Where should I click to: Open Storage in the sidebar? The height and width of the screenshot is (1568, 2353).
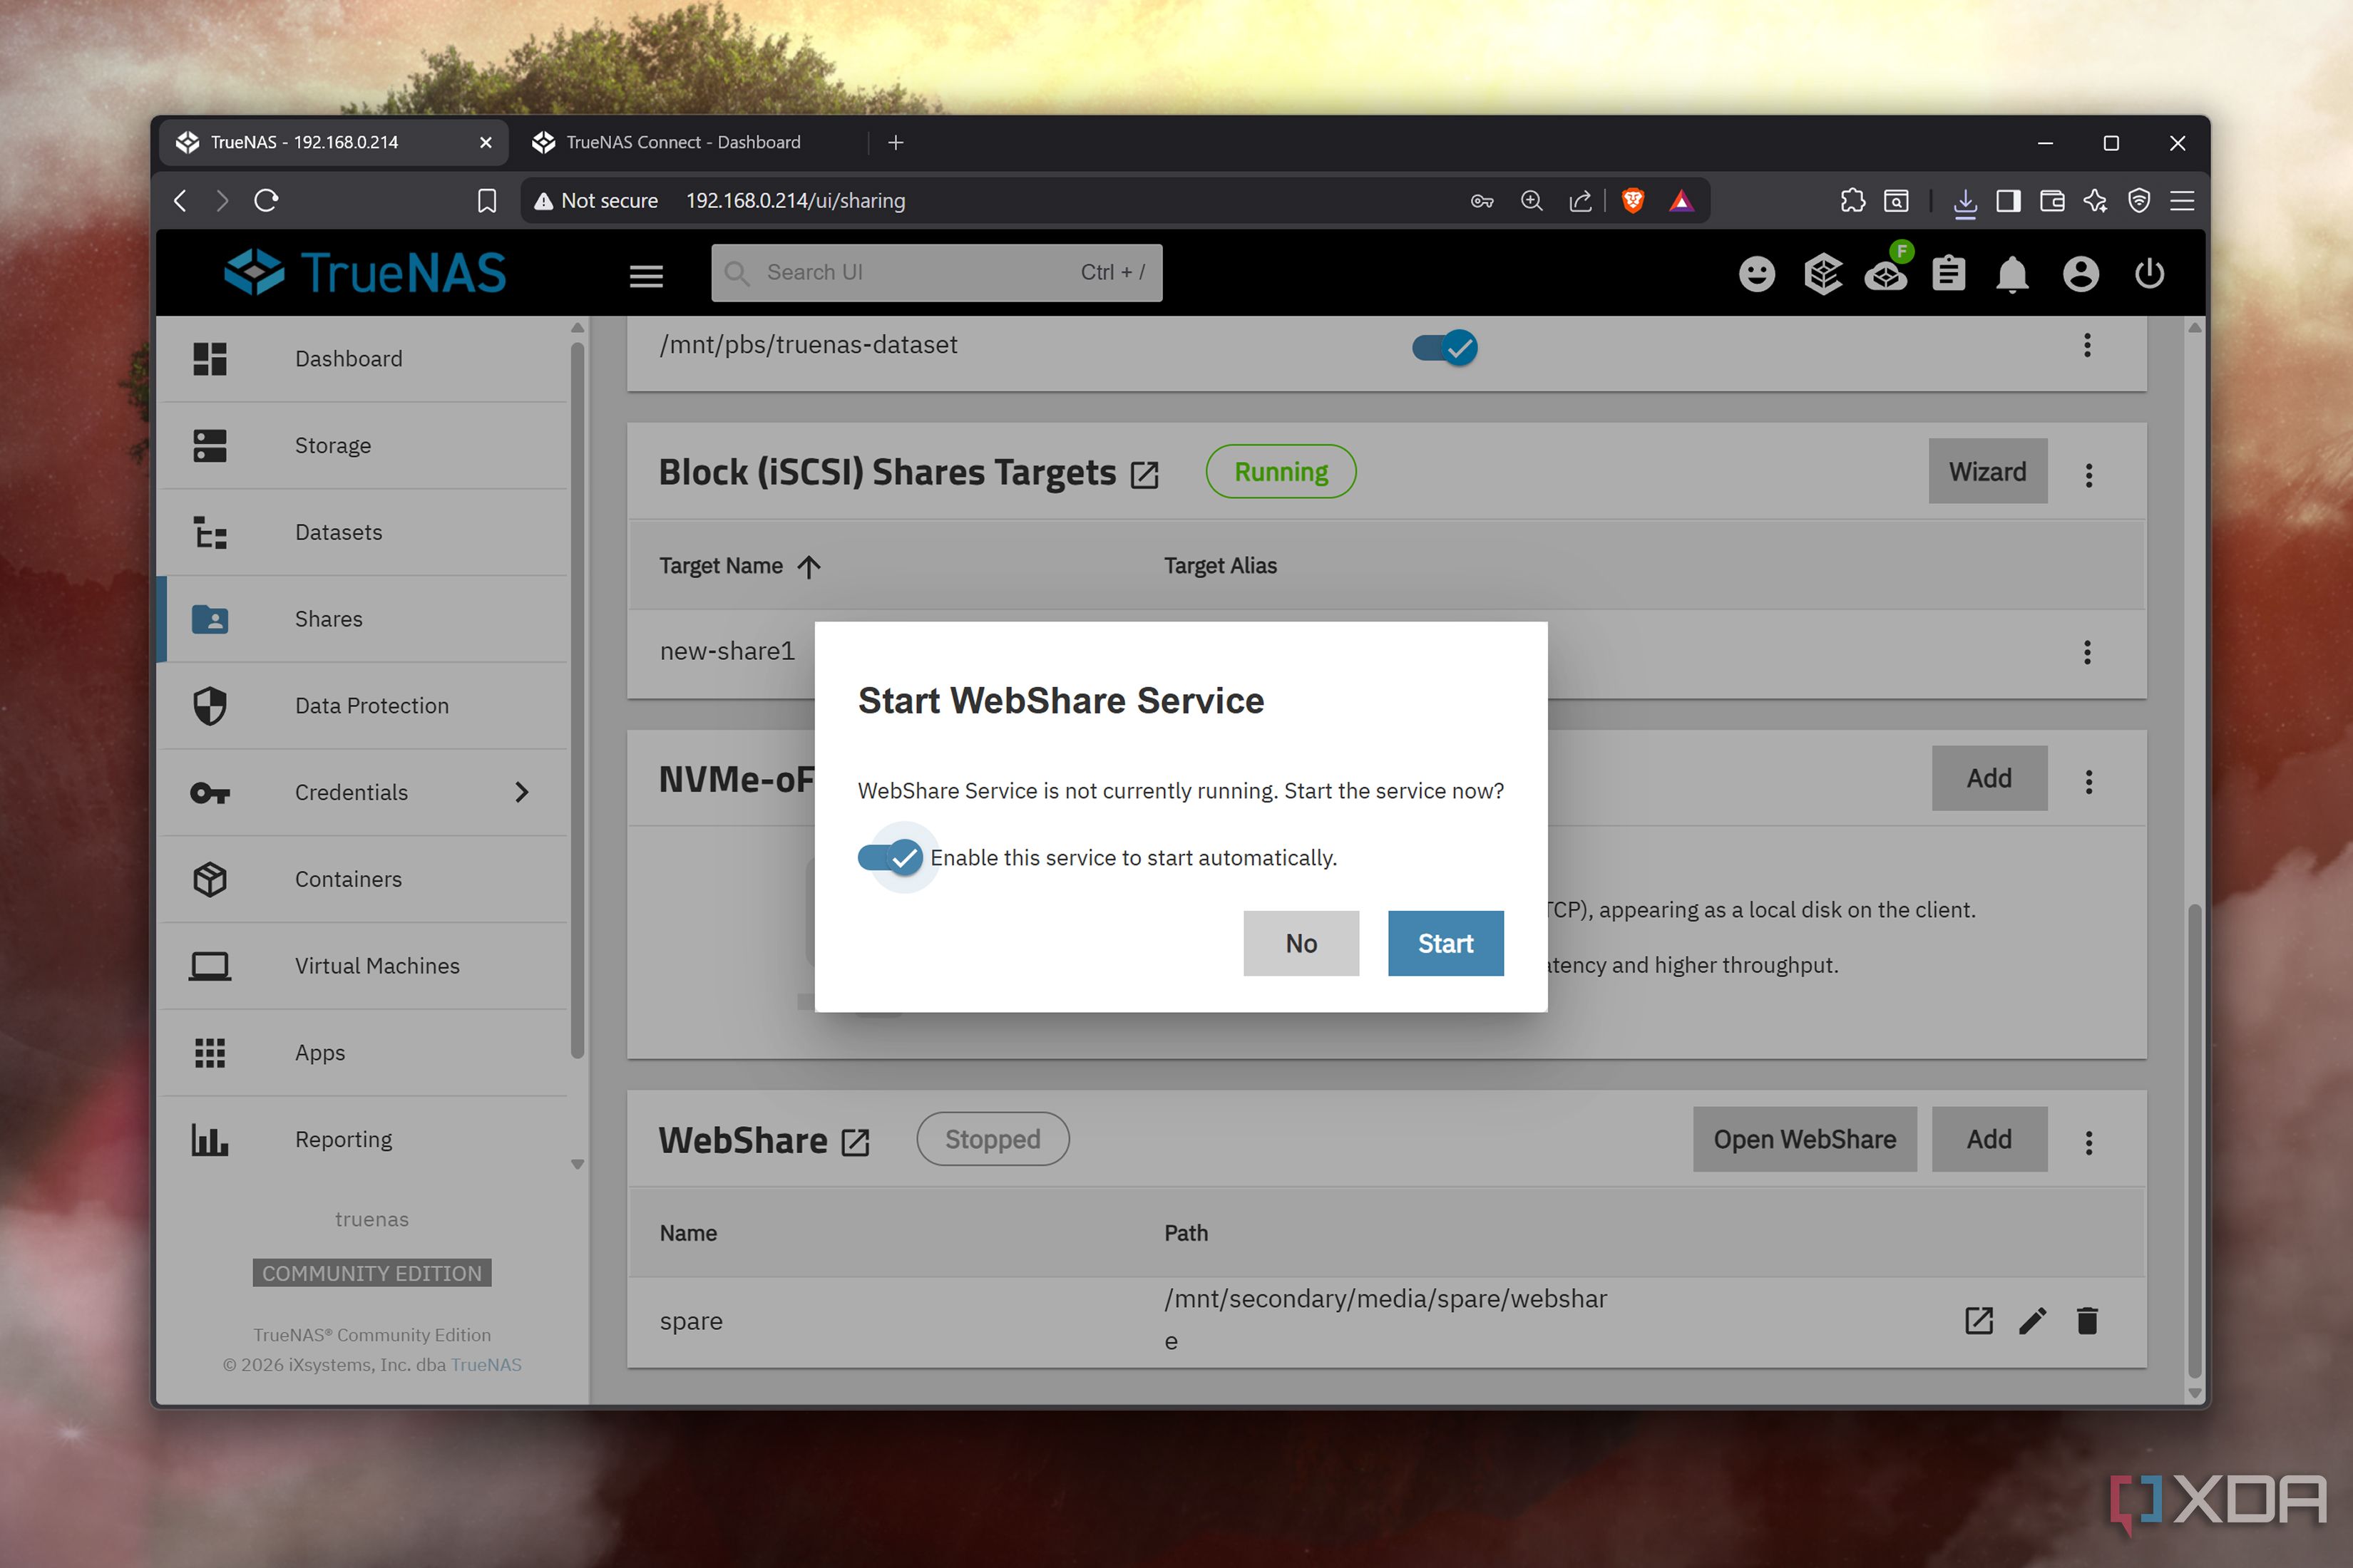[x=363, y=445]
